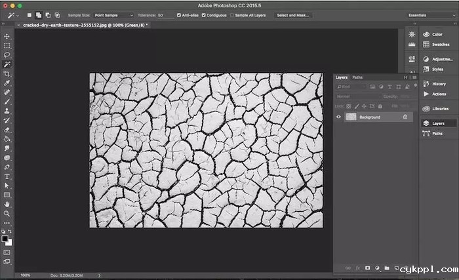Expand the layer blend mode Normal dropdown
The image size is (459, 280).
pos(357,96)
